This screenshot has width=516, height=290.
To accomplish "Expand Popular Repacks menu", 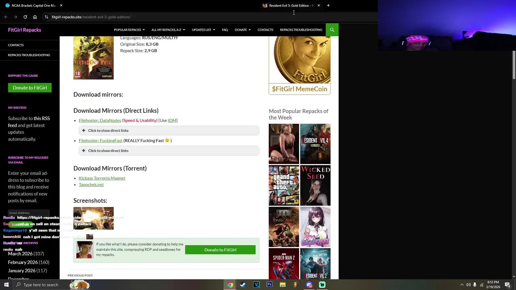I will pyautogui.click(x=129, y=30).
